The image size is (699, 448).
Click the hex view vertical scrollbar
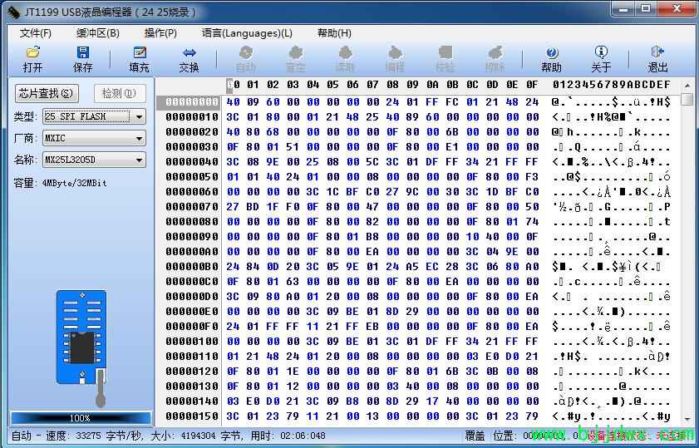pos(687,249)
